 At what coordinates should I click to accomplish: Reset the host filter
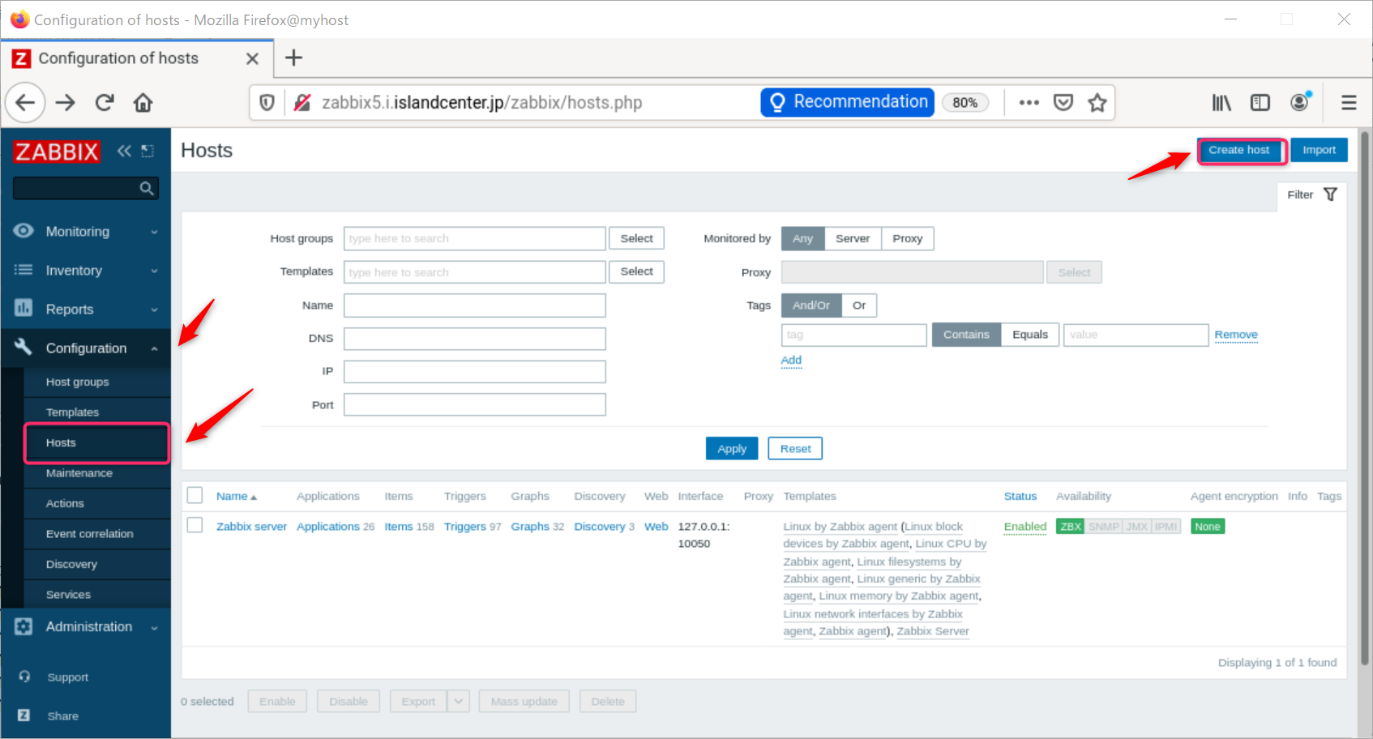[x=795, y=449]
